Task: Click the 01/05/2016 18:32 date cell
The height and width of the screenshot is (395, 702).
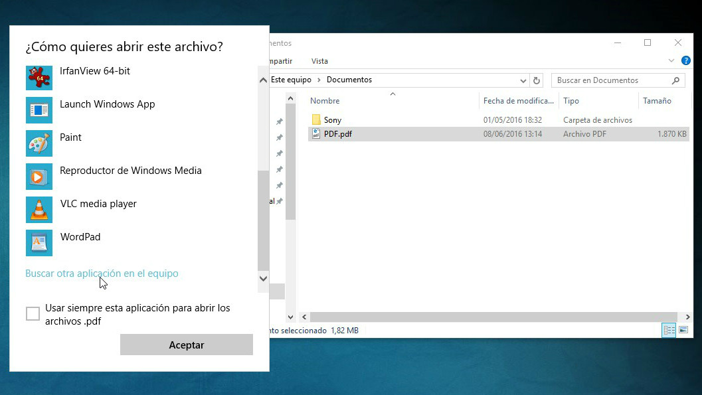Action: (513, 120)
